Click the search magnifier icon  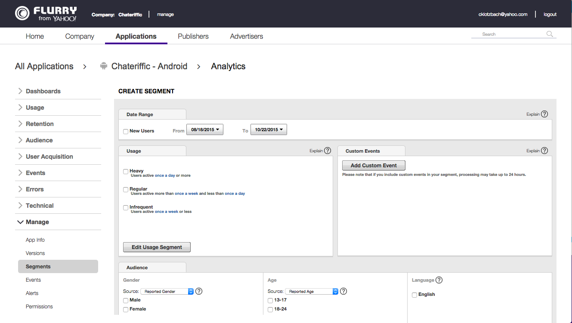pyautogui.click(x=550, y=34)
